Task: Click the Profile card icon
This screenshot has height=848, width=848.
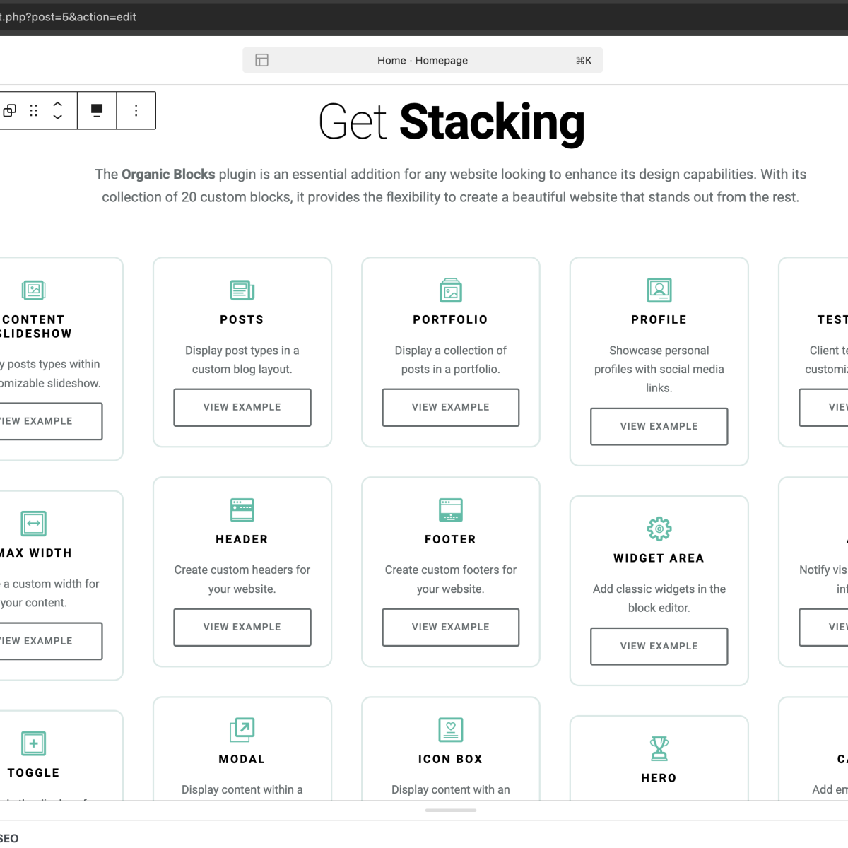Action: [x=659, y=290]
